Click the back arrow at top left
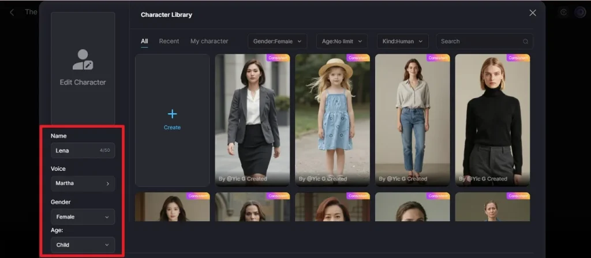Image resolution: width=591 pixels, height=258 pixels. click(12, 12)
